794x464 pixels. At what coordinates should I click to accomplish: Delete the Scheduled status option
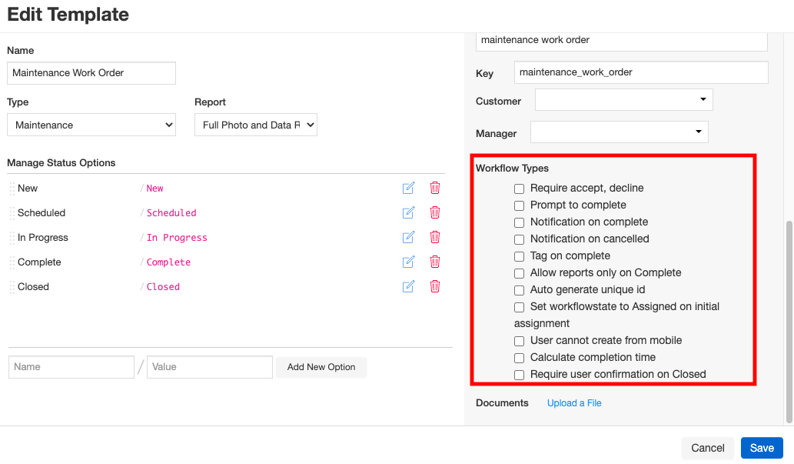pos(435,212)
